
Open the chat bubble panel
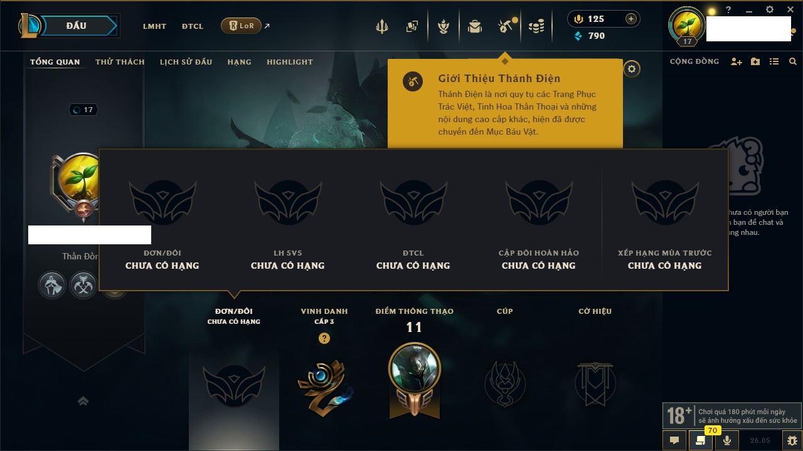coord(674,440)
